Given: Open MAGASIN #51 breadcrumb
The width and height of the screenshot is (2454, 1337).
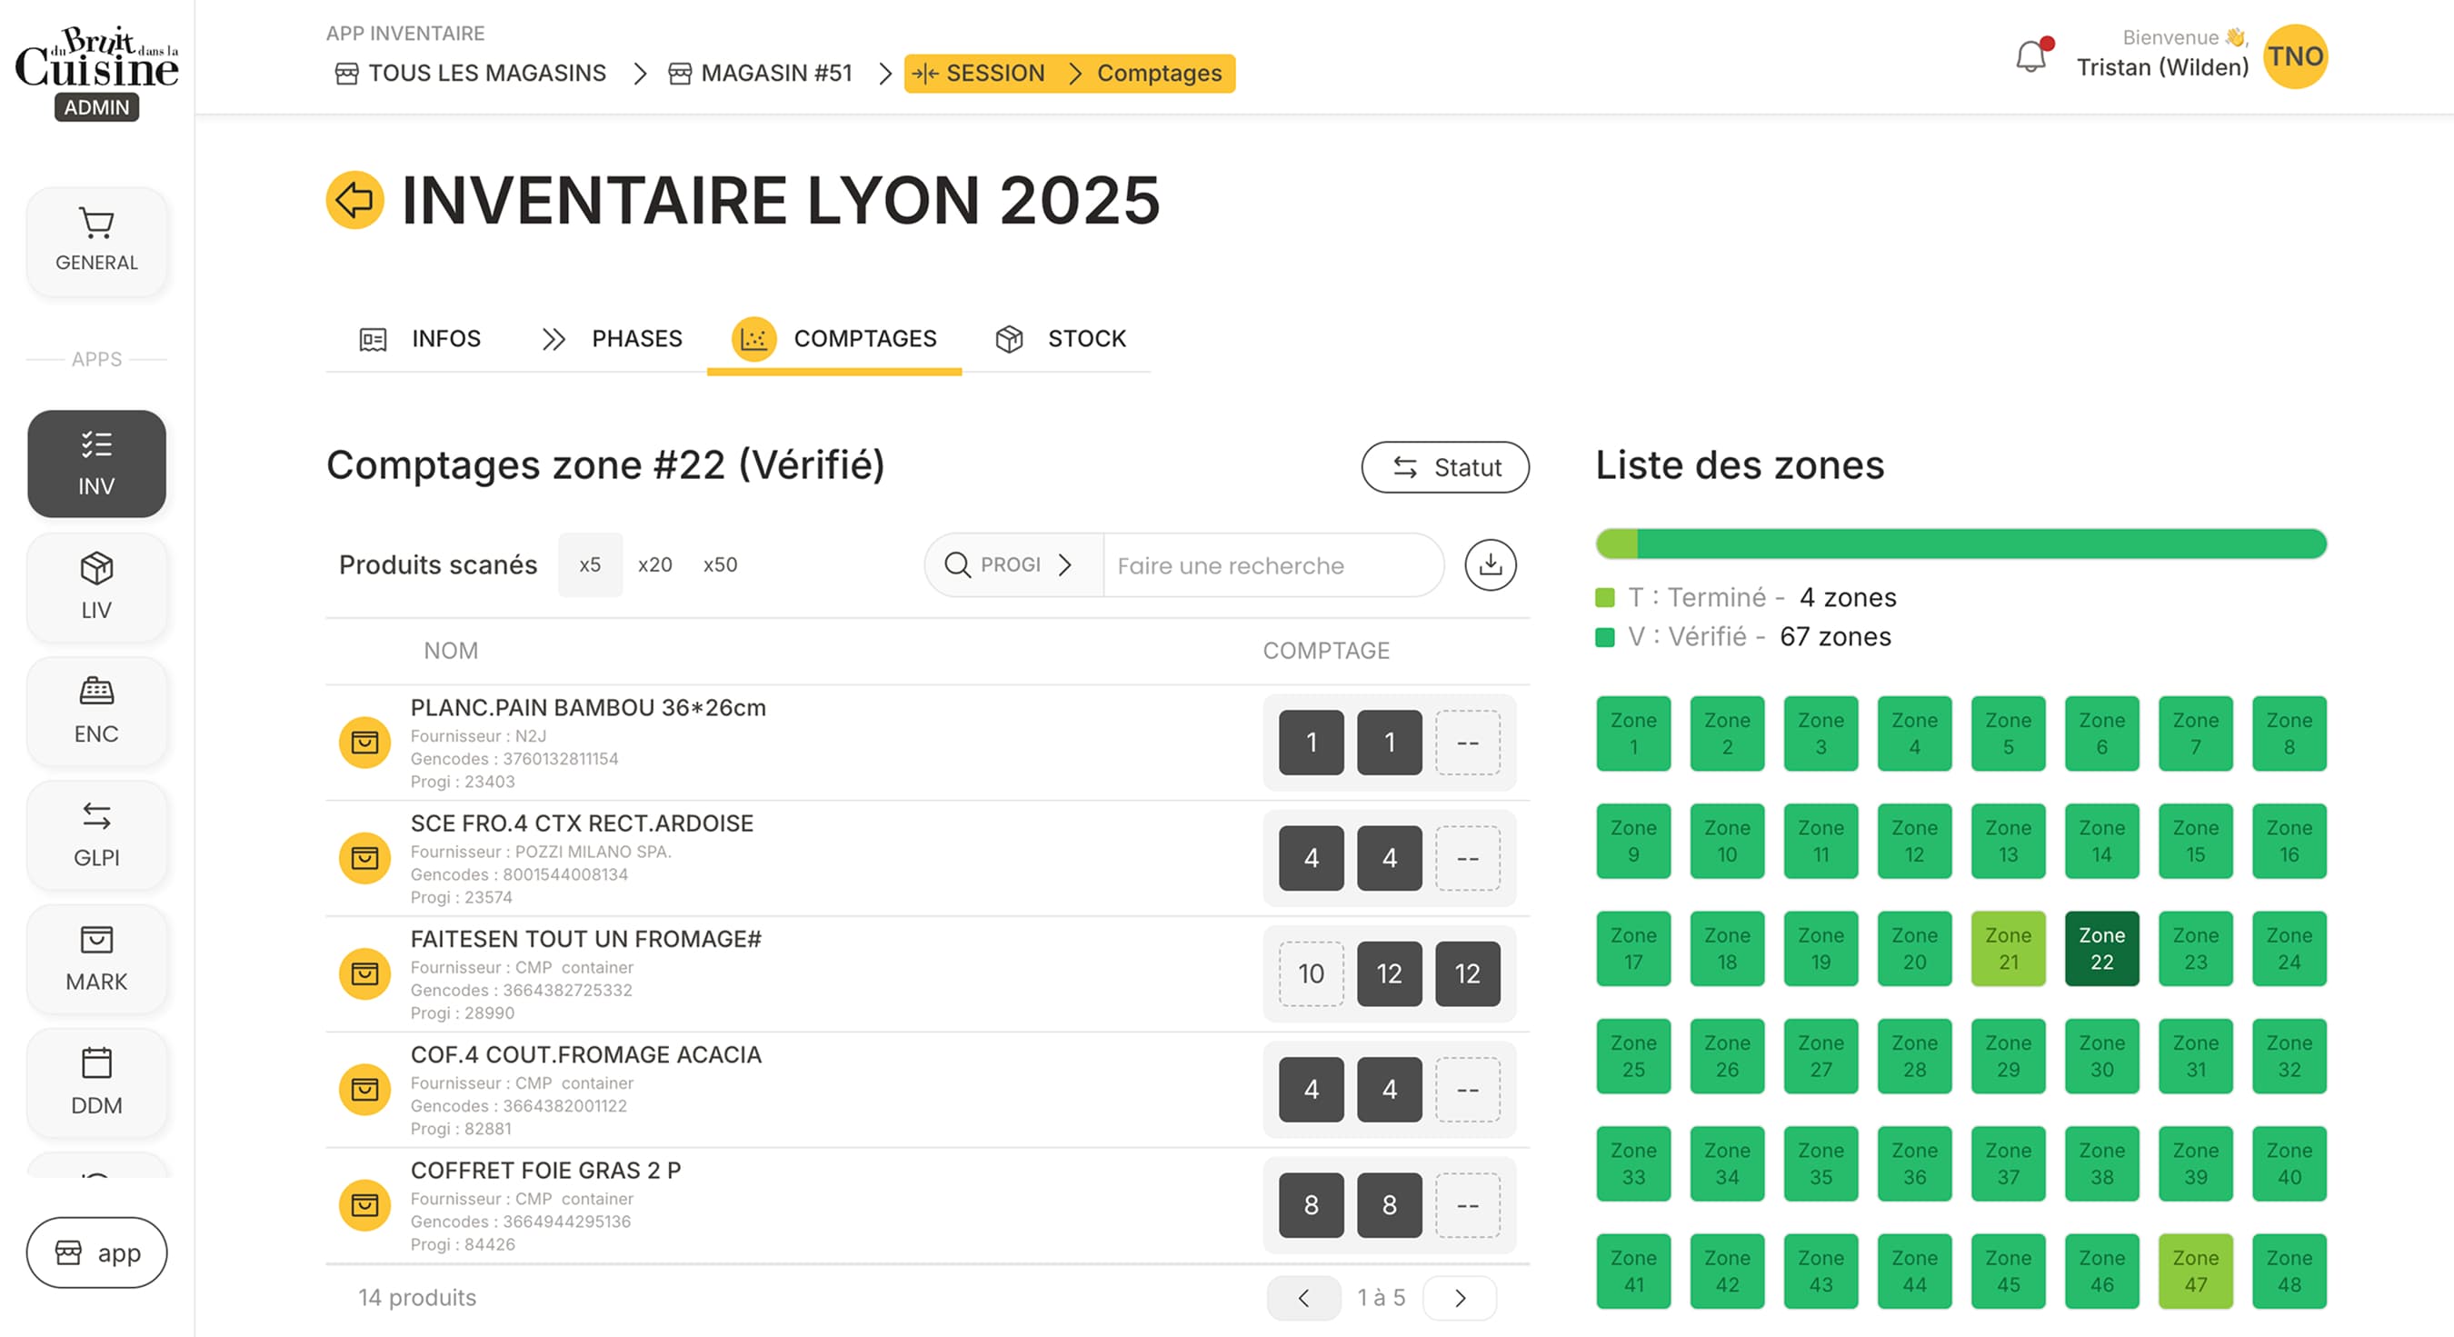Looking at the screenshot, I should [x=760, y=74].
